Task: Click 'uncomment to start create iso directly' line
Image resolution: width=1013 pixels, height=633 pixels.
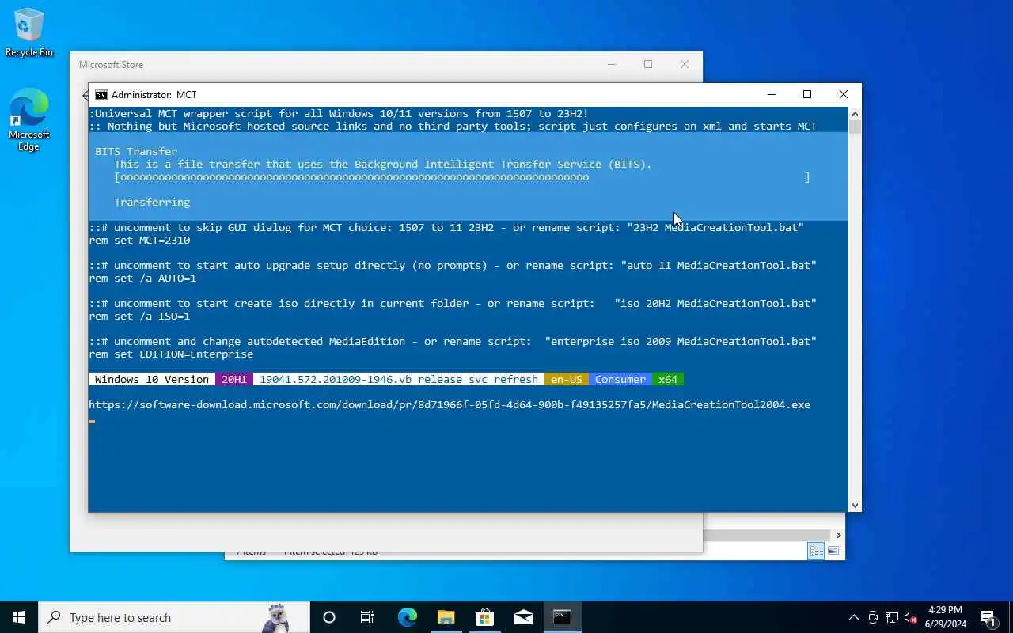Action: tap(453, 303)
